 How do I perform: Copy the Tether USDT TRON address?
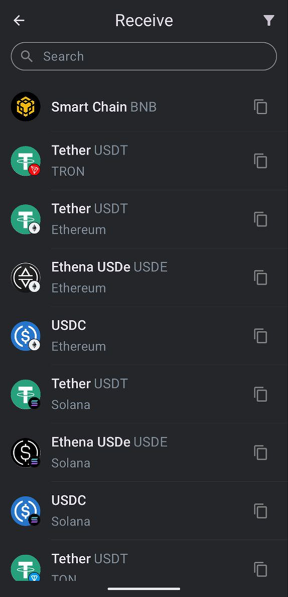261,161
